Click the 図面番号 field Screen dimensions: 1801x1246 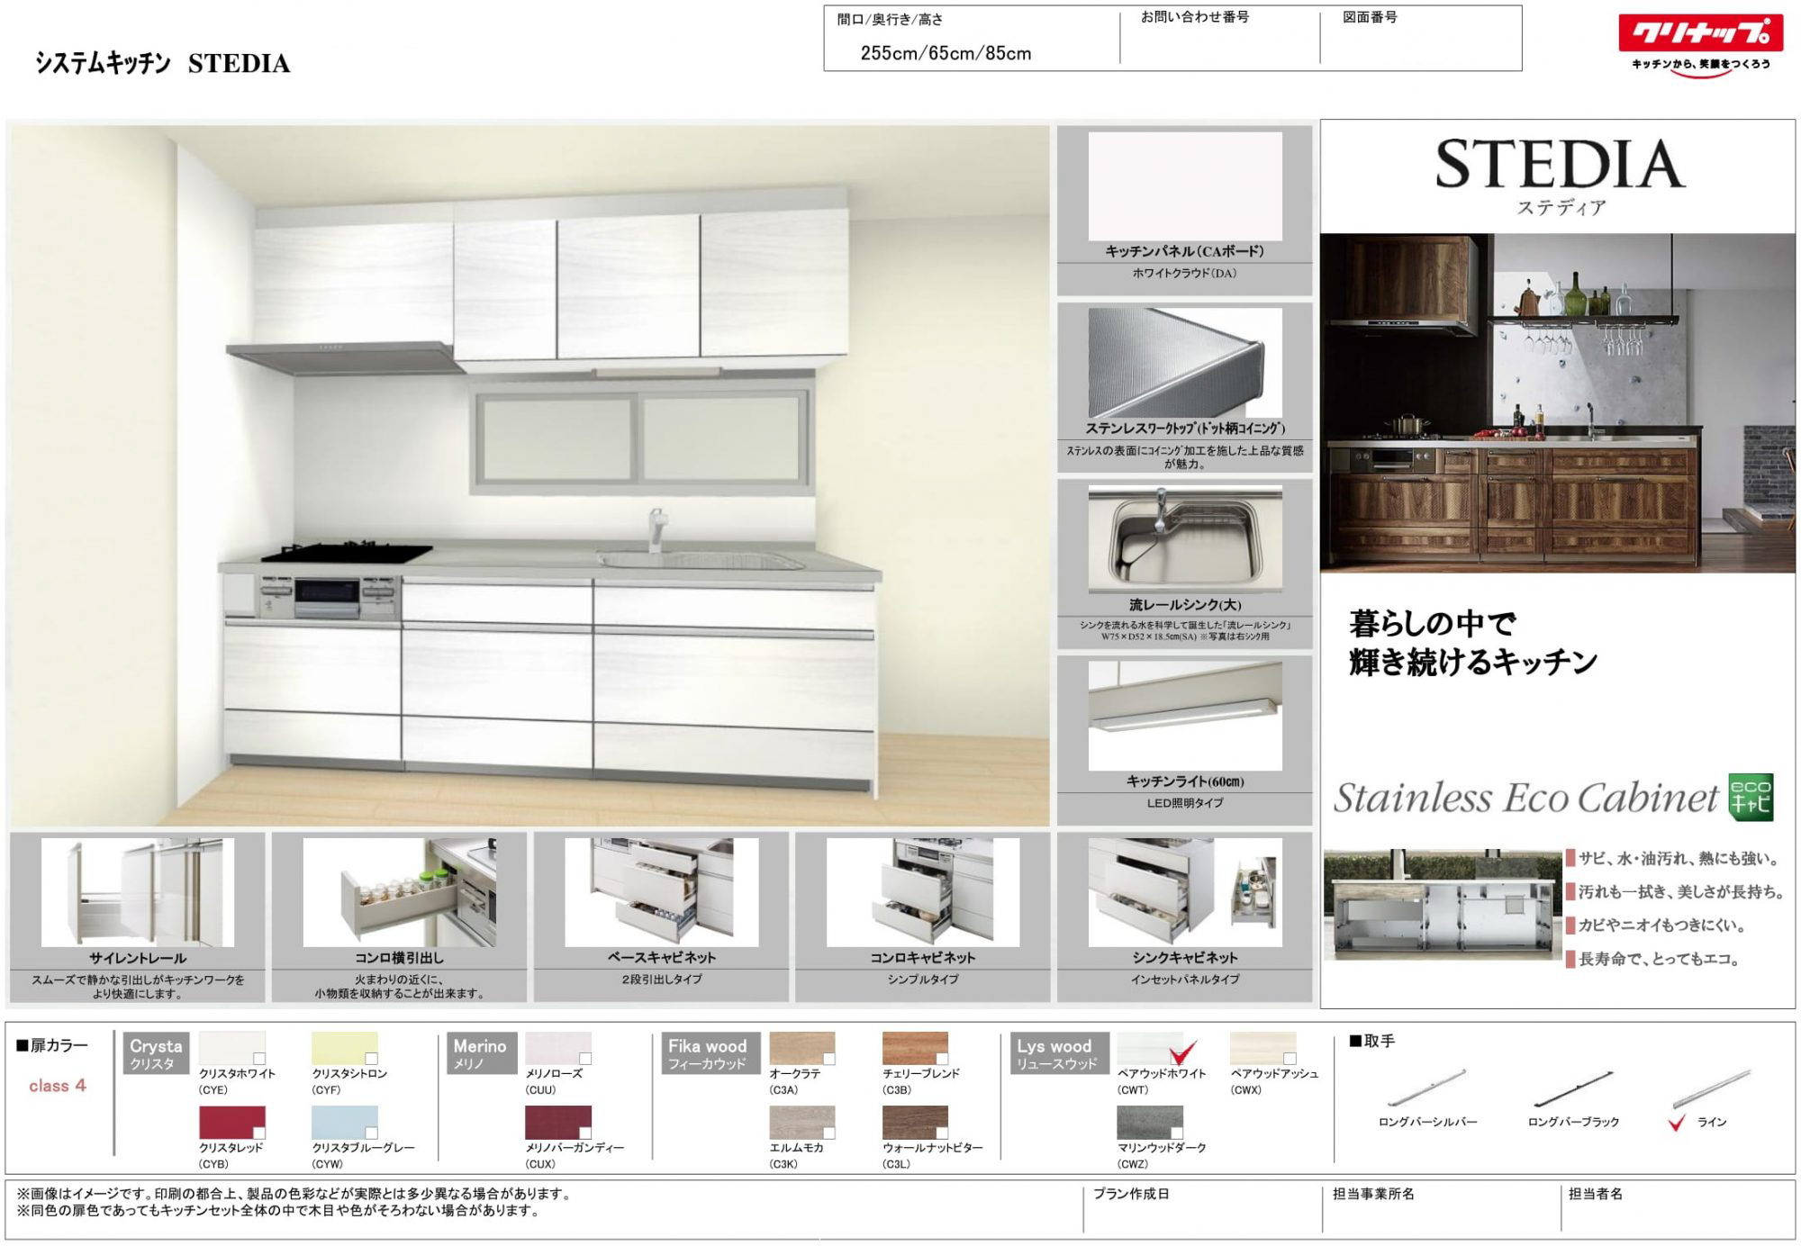coord(1420,38)
